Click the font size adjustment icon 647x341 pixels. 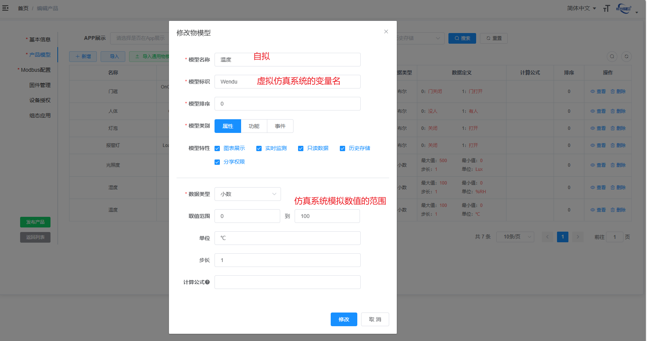click(x=606, y=8)
